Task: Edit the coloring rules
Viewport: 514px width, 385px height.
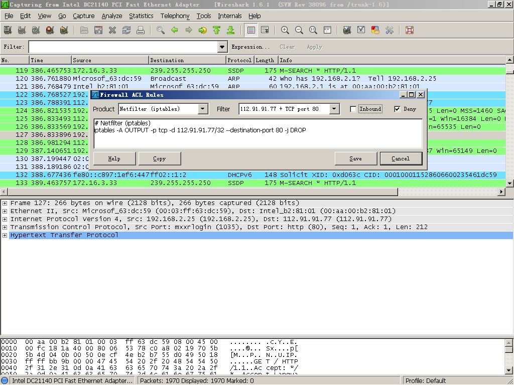Action: [375, 30]
